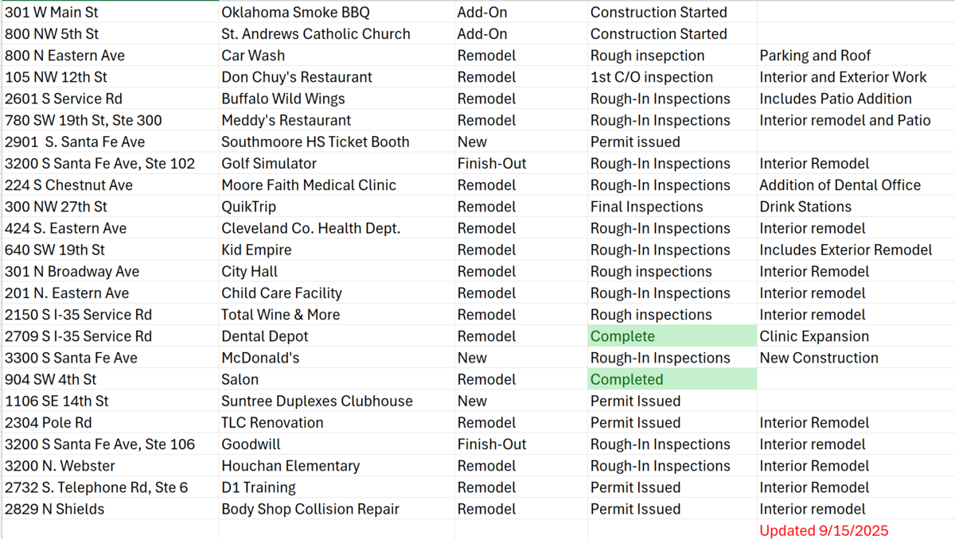Click the Southmoore HS Ticket Booth cell
Screen dimensions: 955x539
(337, 142)
